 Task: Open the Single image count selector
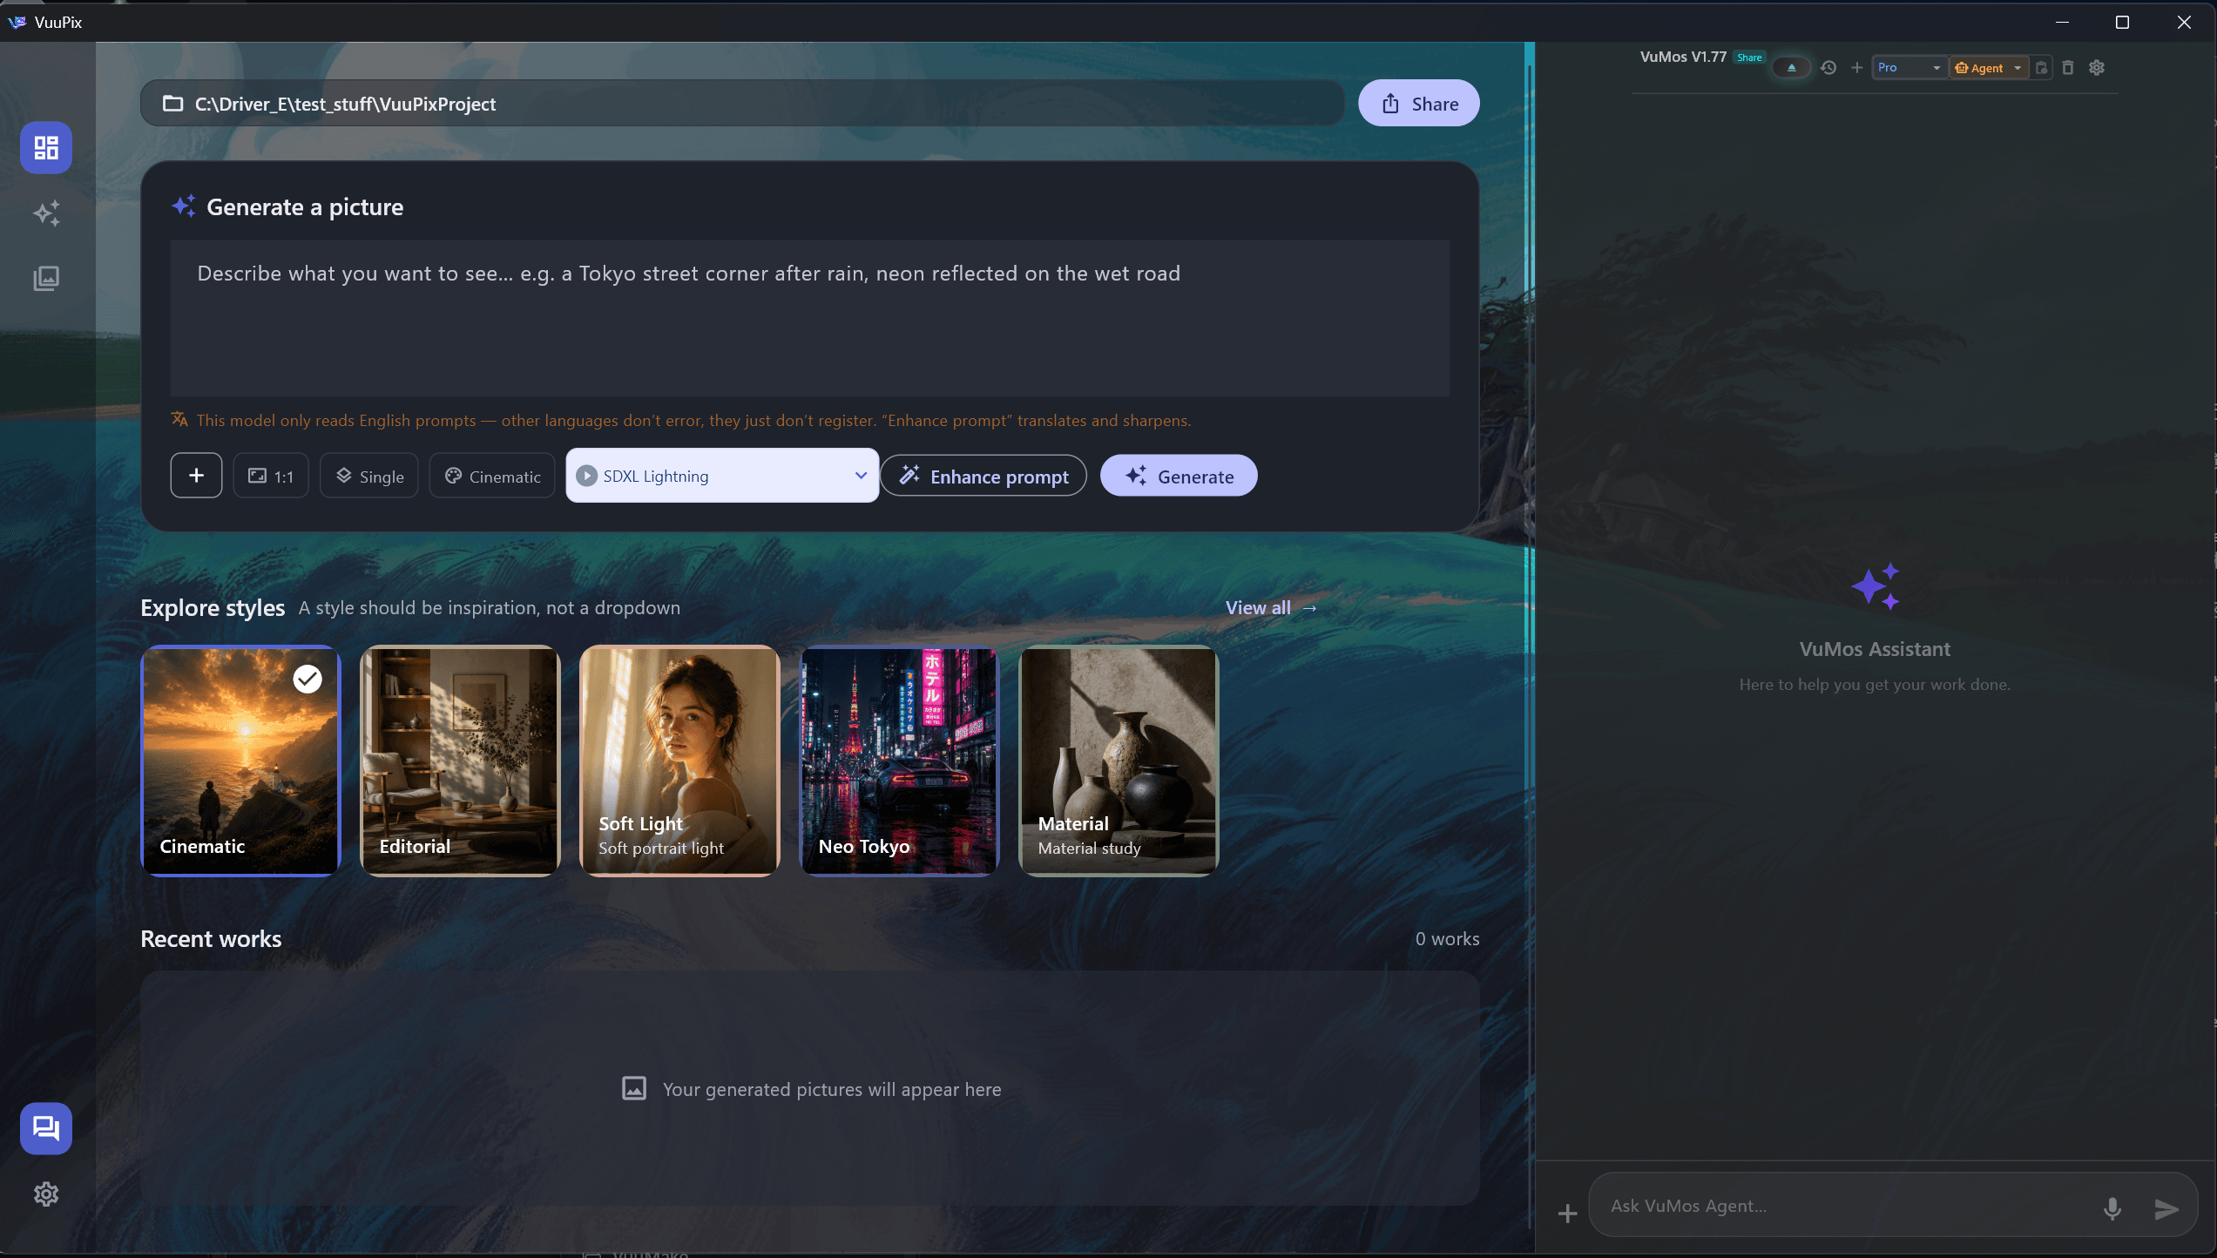tap(369, 476)
